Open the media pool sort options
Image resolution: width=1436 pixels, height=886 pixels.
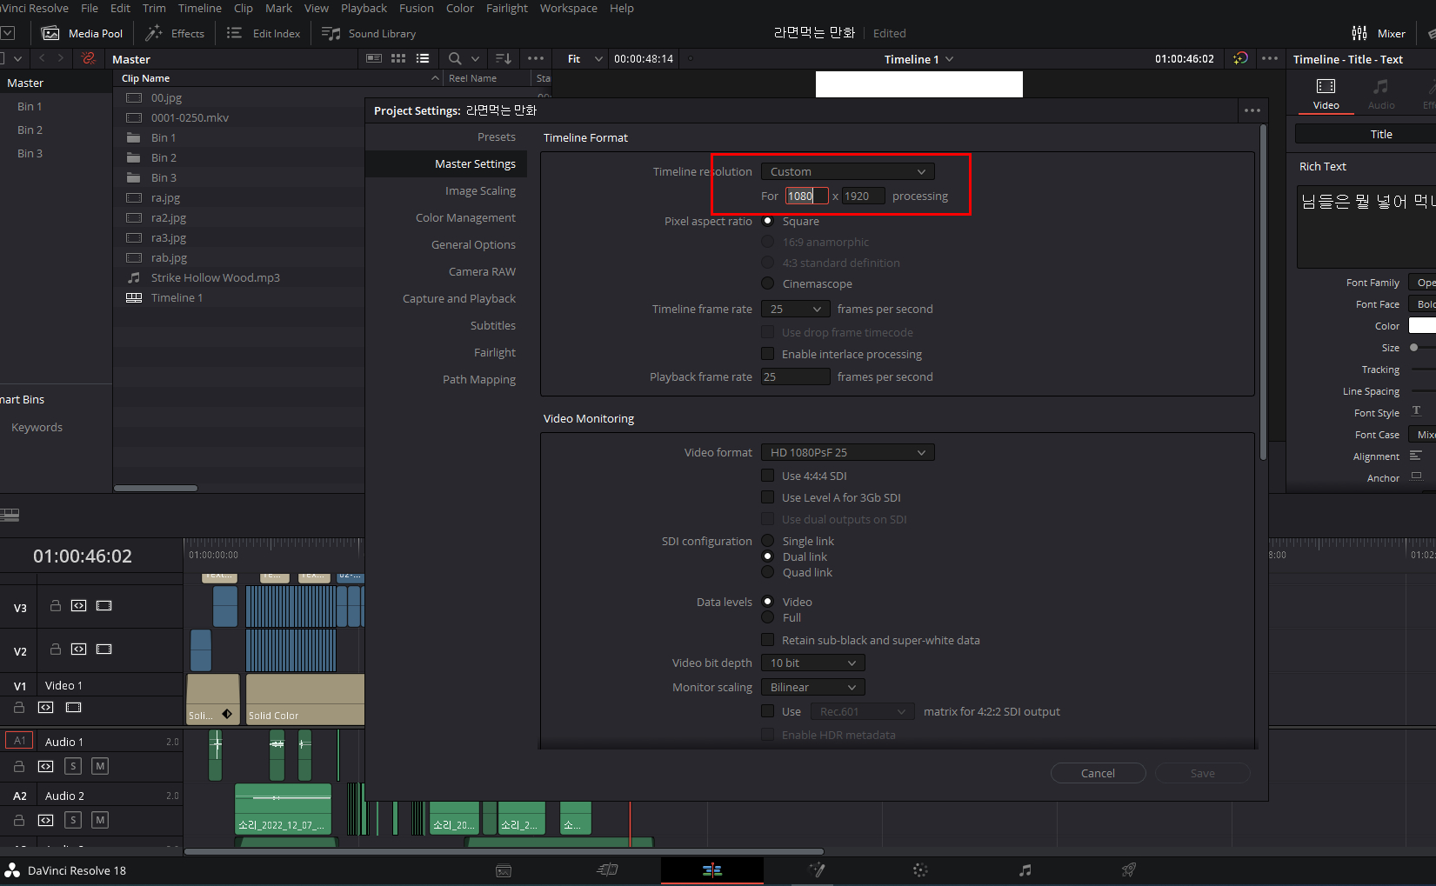pos(503,58)
